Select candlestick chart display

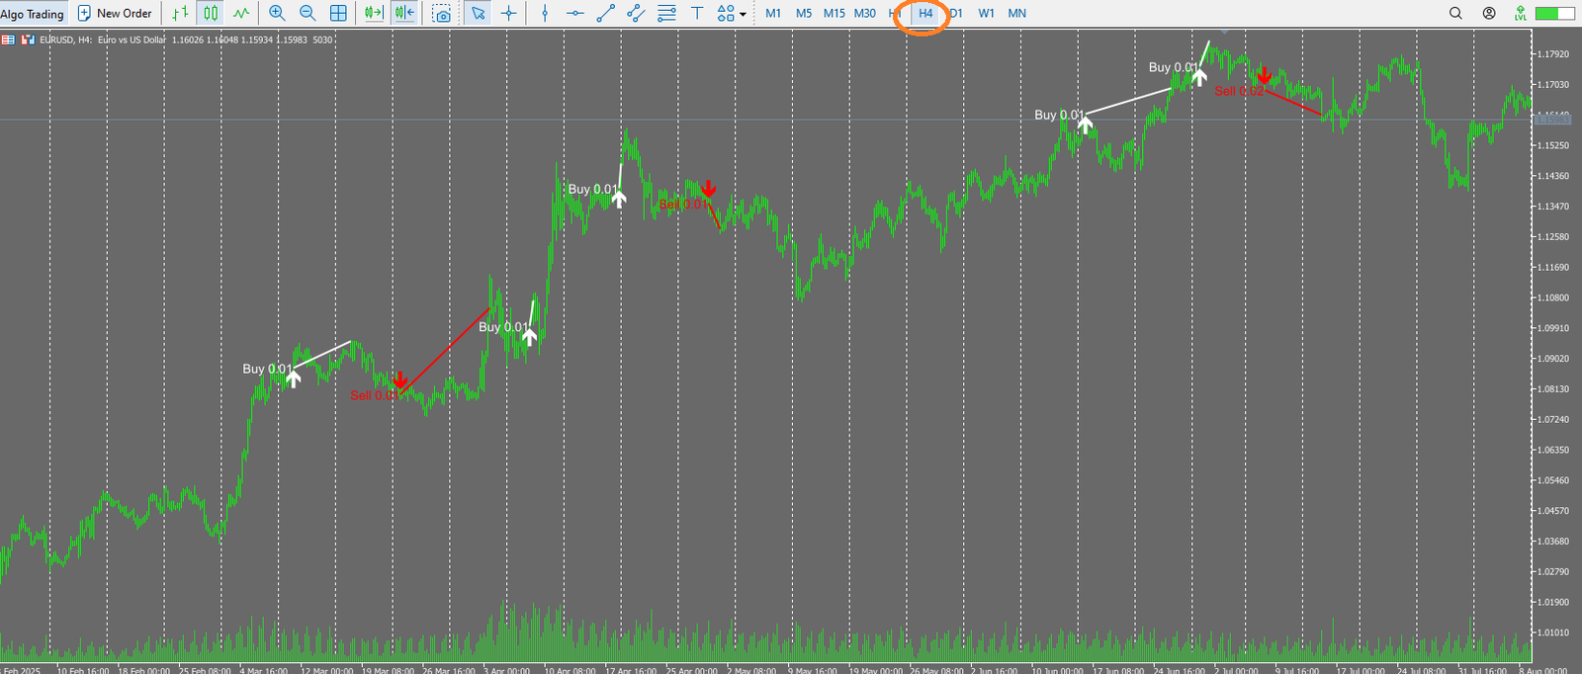click(211, 13)
